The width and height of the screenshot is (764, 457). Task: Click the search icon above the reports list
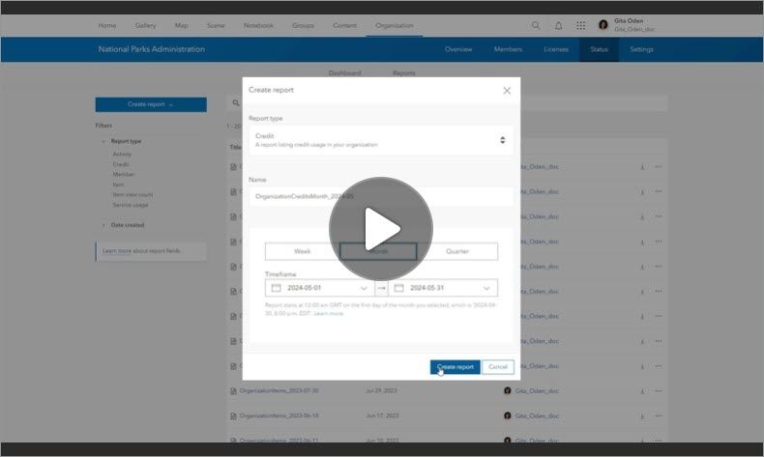click(x=236, y=102)
